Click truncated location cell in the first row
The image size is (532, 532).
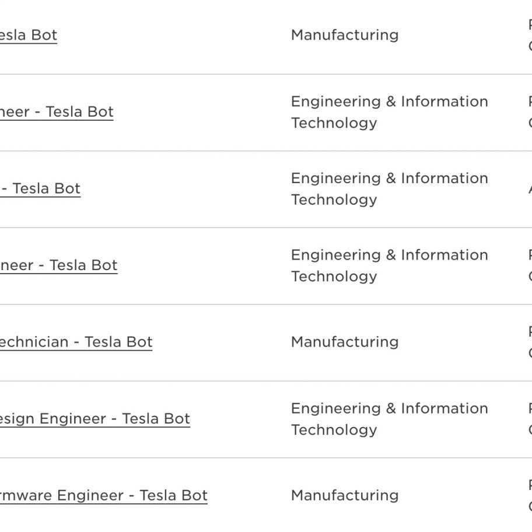(x=530, y=35)
